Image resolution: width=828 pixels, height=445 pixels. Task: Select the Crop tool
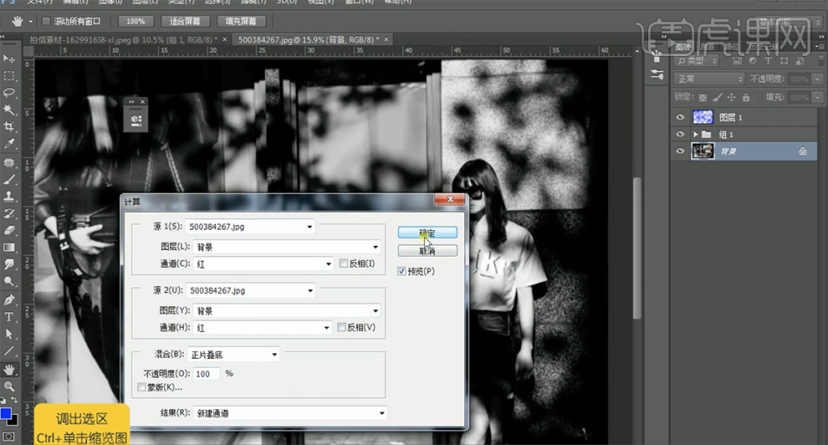9,126
